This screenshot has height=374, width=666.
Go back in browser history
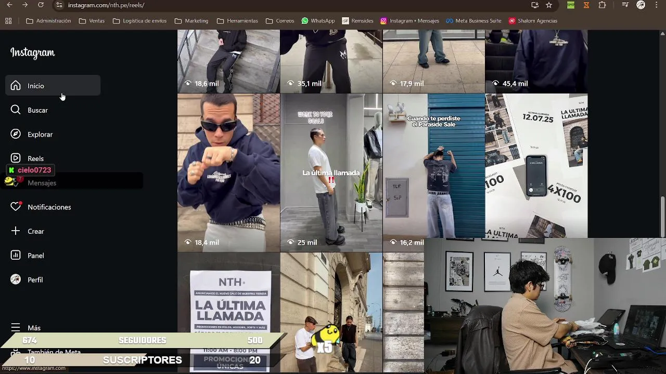tap(9, 5)
